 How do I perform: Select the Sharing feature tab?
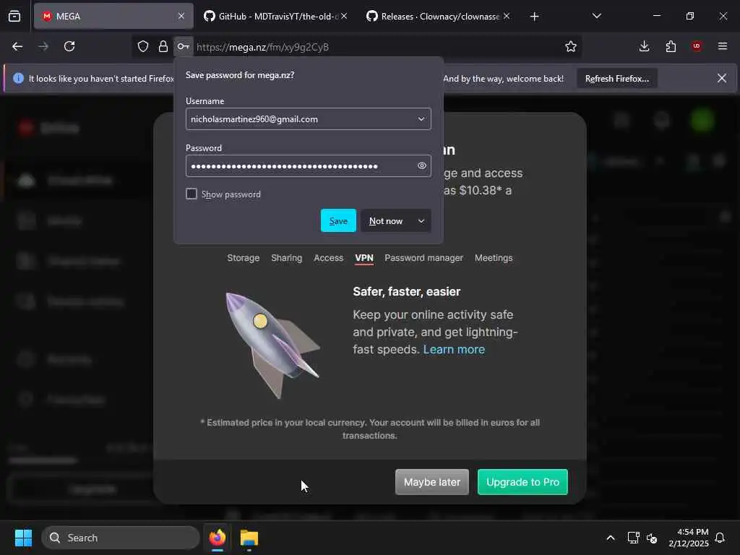tap(286, 258)
